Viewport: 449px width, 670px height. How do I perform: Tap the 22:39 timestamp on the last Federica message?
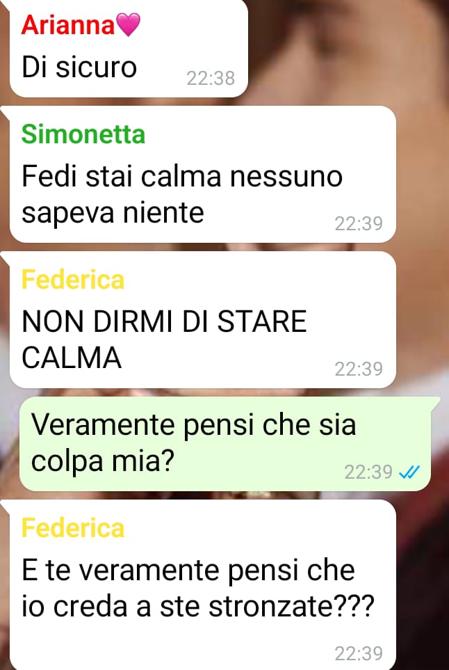(x=359, y=653)
